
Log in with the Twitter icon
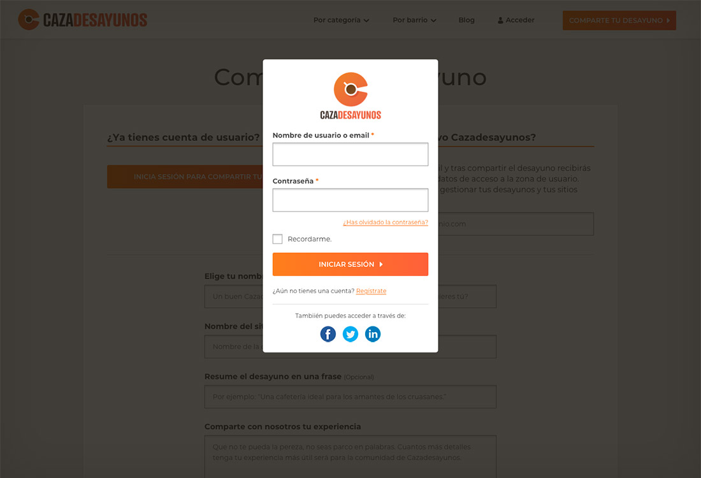350,334
